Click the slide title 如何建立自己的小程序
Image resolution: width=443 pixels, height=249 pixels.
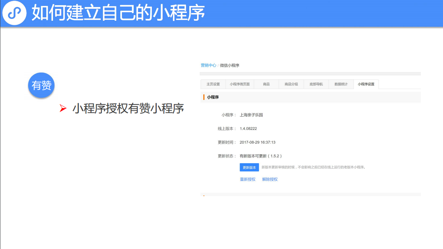click(x=118, y=13)
